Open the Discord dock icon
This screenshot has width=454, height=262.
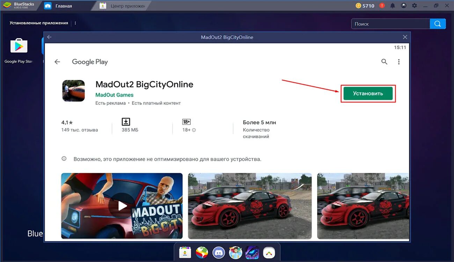coord(219,252)
